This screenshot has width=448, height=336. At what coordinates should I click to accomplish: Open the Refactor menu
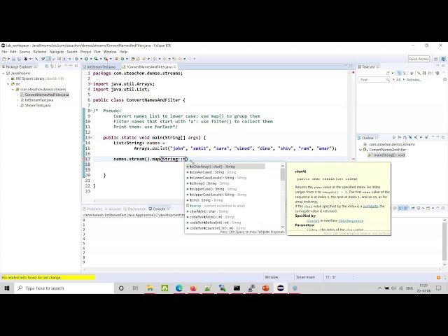[x=40, y=52]
